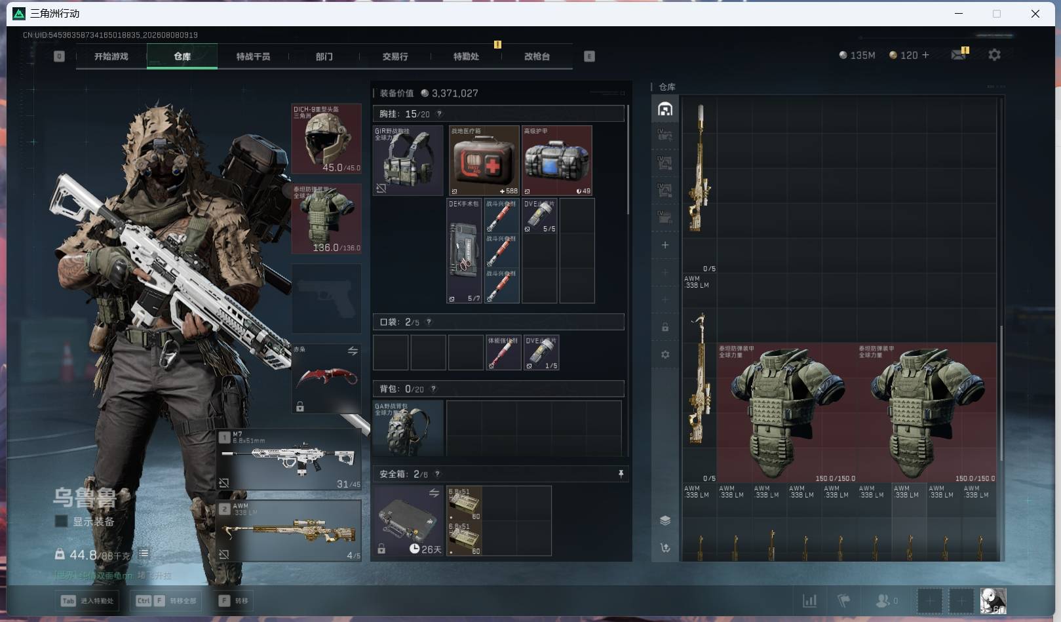Open the settings gear in top bar
This screenshot has width=1061, height=622.
point(994,55)
